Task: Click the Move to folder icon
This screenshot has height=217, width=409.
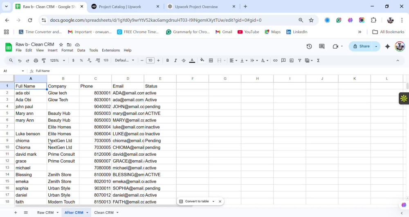Action: click(69, 45)
